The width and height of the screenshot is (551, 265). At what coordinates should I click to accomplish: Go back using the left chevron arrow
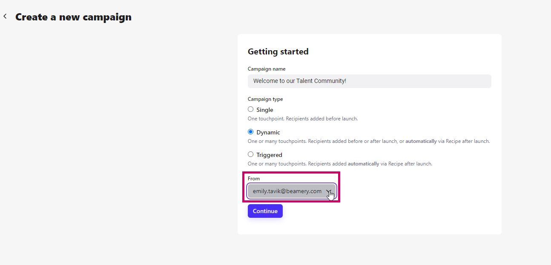[x=5, y=17]
